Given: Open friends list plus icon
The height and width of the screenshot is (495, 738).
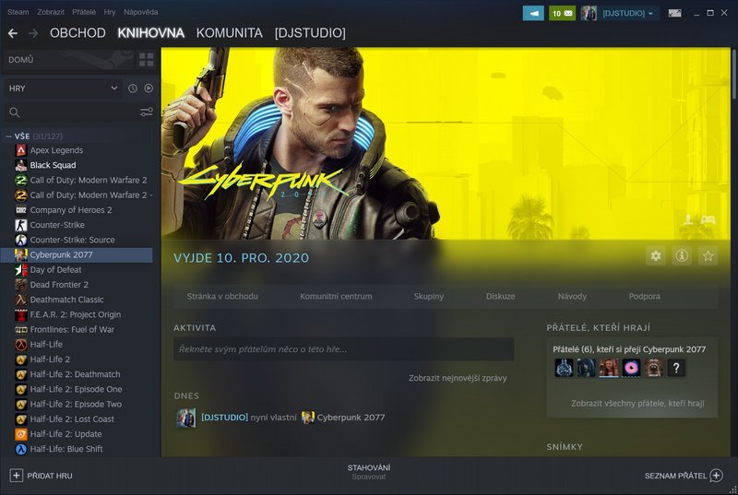Looking at the screenshot, I should pyautogui.click(x=717, y=476).
